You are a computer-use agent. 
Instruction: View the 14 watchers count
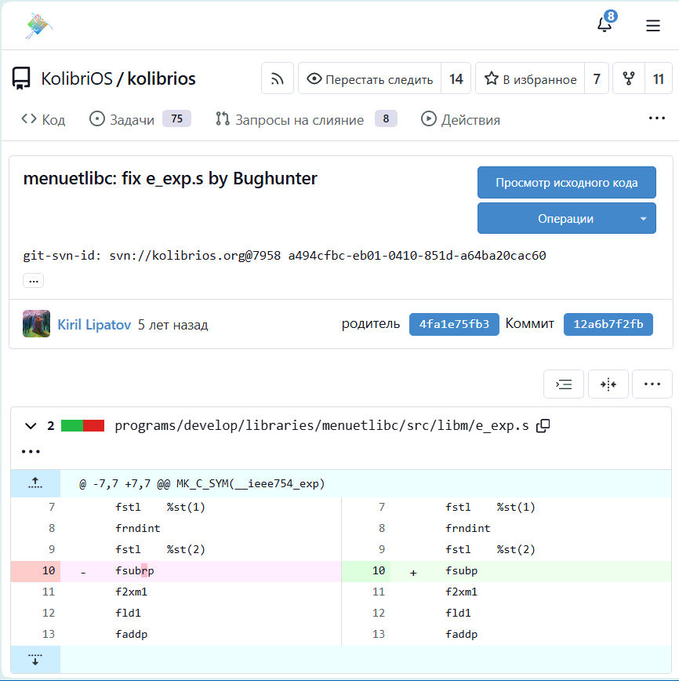pos(456,78)
